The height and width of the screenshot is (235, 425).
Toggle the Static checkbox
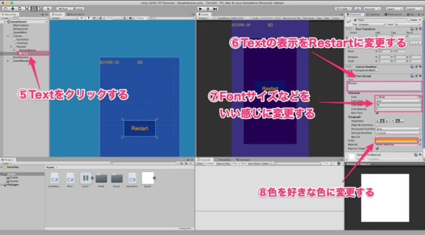click(409, 20)
